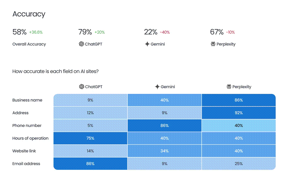This screenshot has height=178, width=288.
Task: Click the -40% Gemini change indicator
Action: click(165, 32)
